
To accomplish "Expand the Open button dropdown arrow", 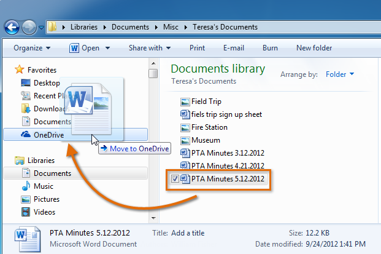I will pyautogui.click(x=107, y=48).
